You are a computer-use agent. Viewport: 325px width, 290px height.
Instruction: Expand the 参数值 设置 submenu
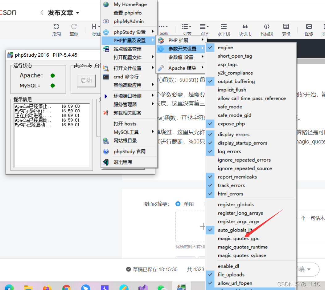coord(181,57)
